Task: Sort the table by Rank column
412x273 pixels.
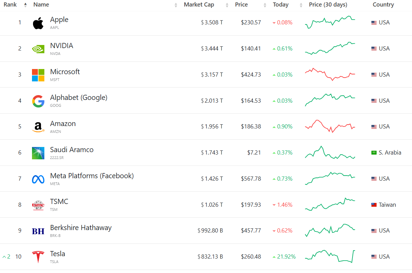Action: click(x=10, y=5)
